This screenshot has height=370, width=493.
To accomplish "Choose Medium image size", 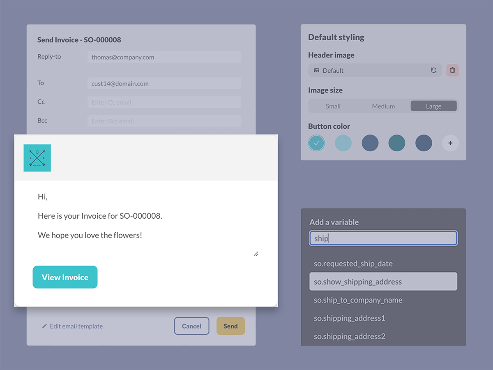I will (383, 106).
